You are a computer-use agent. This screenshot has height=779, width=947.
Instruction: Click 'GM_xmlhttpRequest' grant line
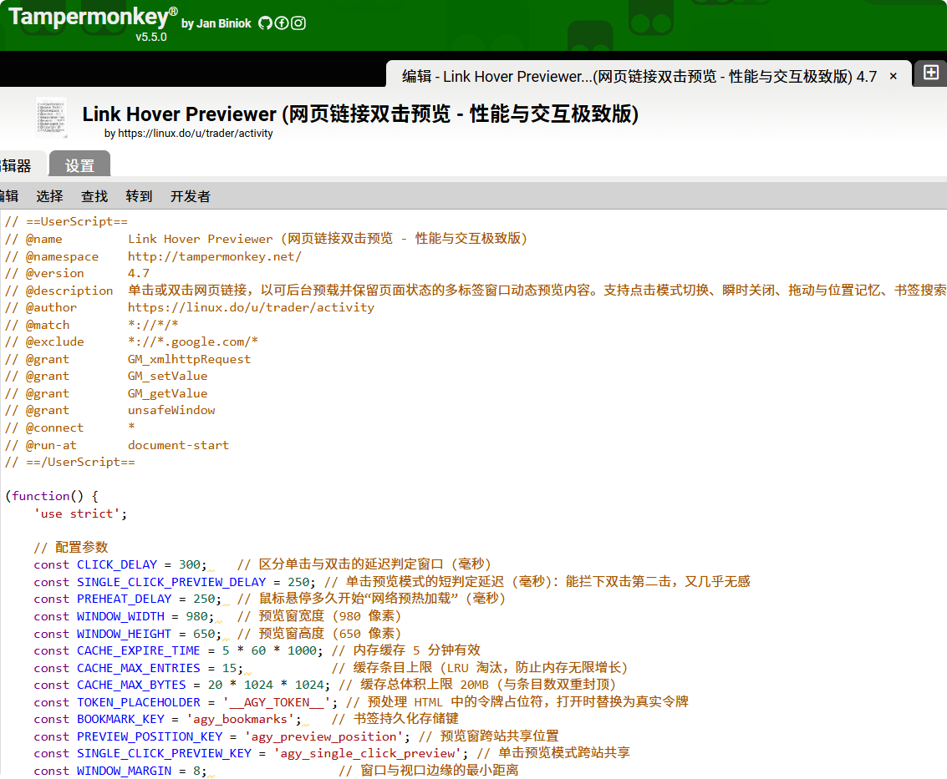189,359
